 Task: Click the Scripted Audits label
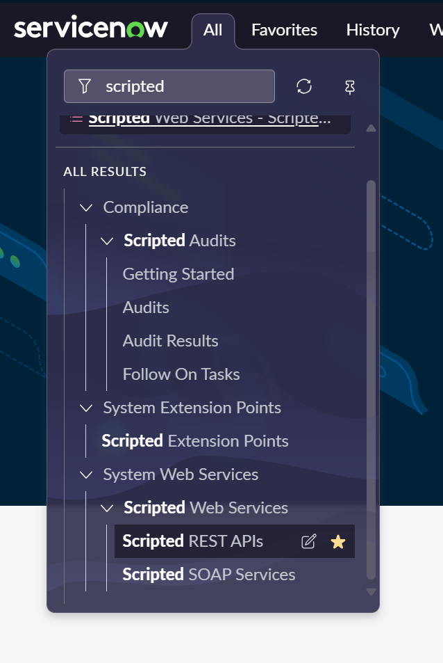pos(180,241)
